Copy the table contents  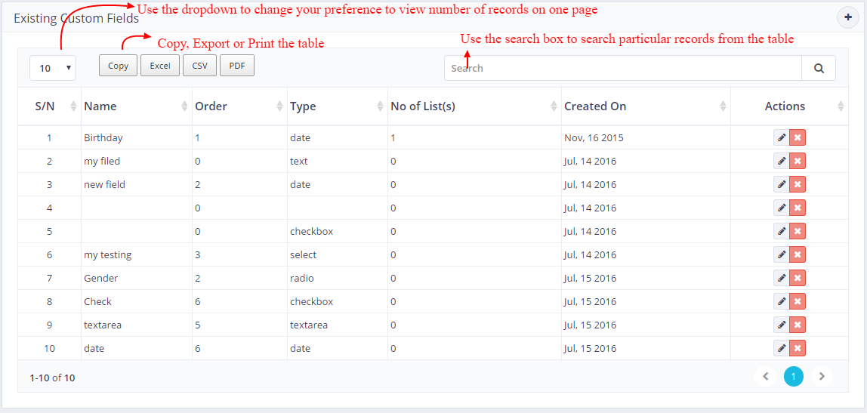118,66
